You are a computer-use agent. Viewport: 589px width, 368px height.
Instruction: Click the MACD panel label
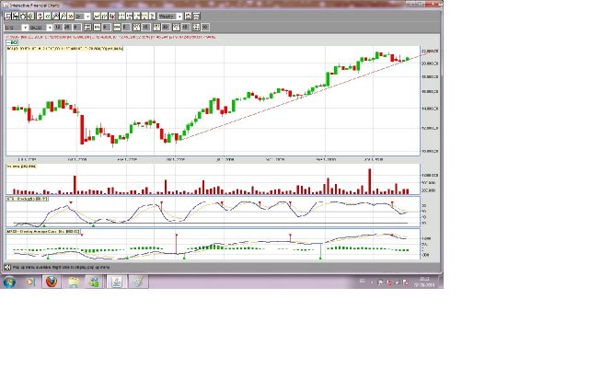43,232
